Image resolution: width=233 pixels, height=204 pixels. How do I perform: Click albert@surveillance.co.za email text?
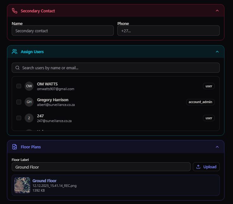click(56, 105)
